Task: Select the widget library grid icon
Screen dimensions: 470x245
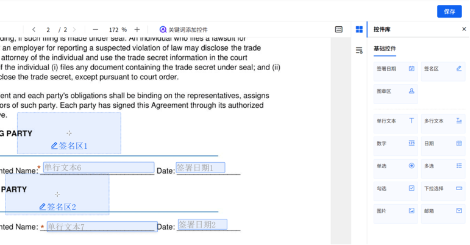Action: [359, 29]
